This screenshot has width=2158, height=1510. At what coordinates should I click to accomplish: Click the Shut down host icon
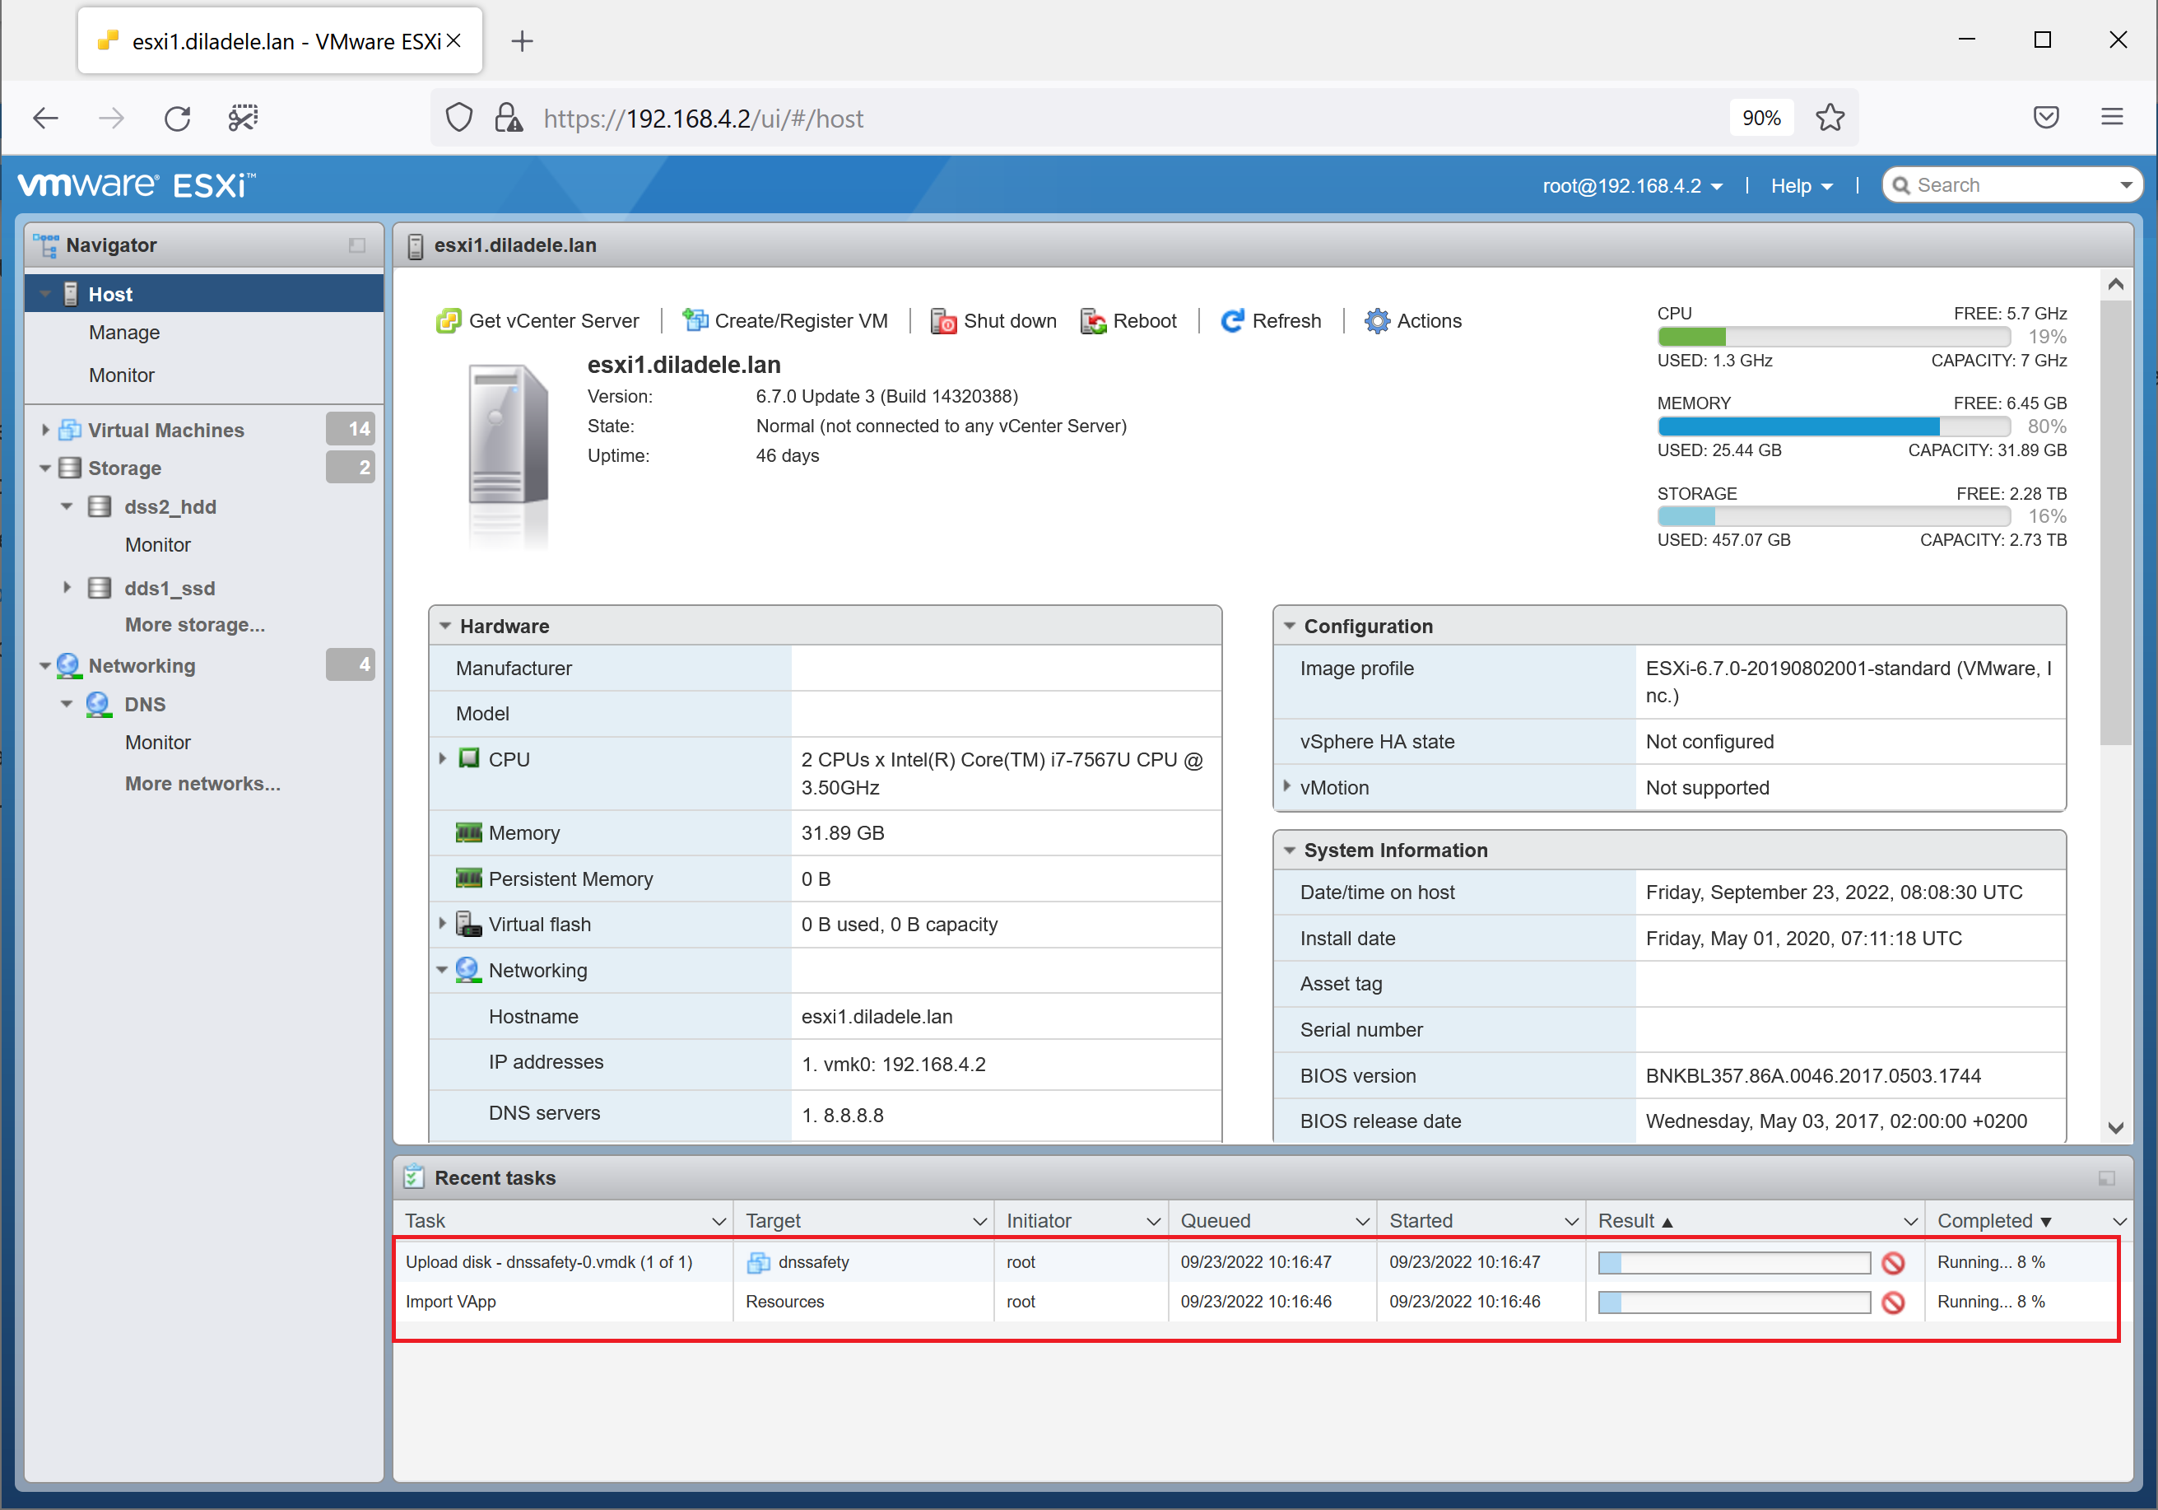[x=942, y=322]
